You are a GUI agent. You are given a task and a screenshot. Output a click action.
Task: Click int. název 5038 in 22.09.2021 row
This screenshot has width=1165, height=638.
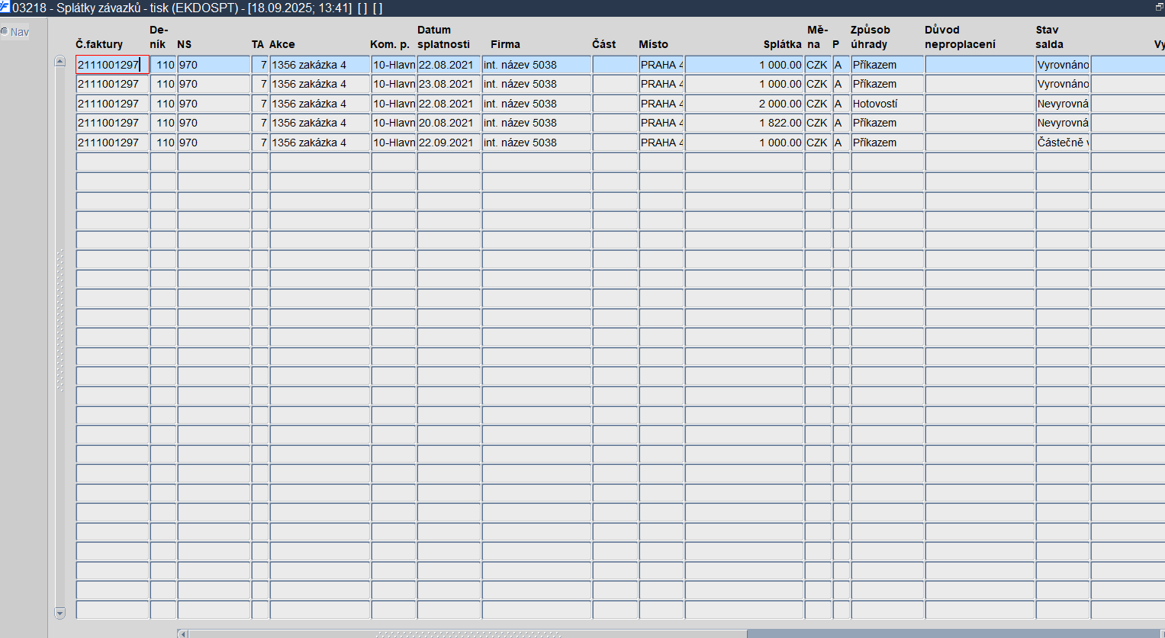click(536, 143)
